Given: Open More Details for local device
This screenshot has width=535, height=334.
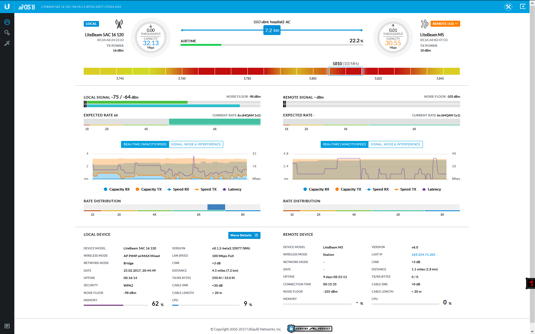Looking at the screenshot, I should (x=244, y=235).
